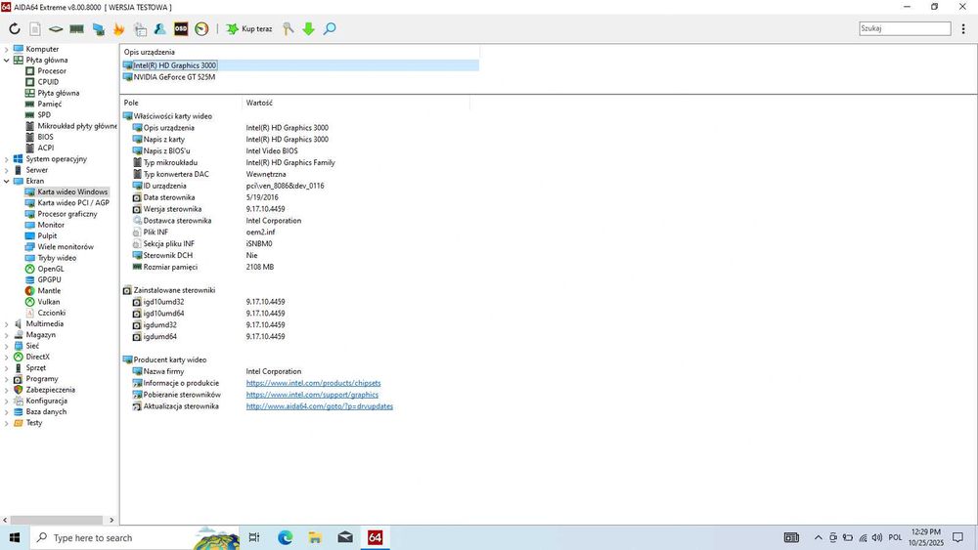Click the tools wrench toolbar icon

click(x=288, y=28)
